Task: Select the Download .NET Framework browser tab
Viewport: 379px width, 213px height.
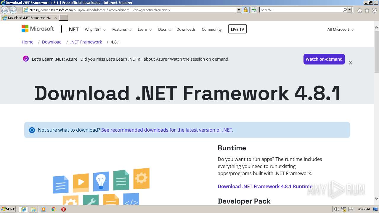Action: coord(30,18)
